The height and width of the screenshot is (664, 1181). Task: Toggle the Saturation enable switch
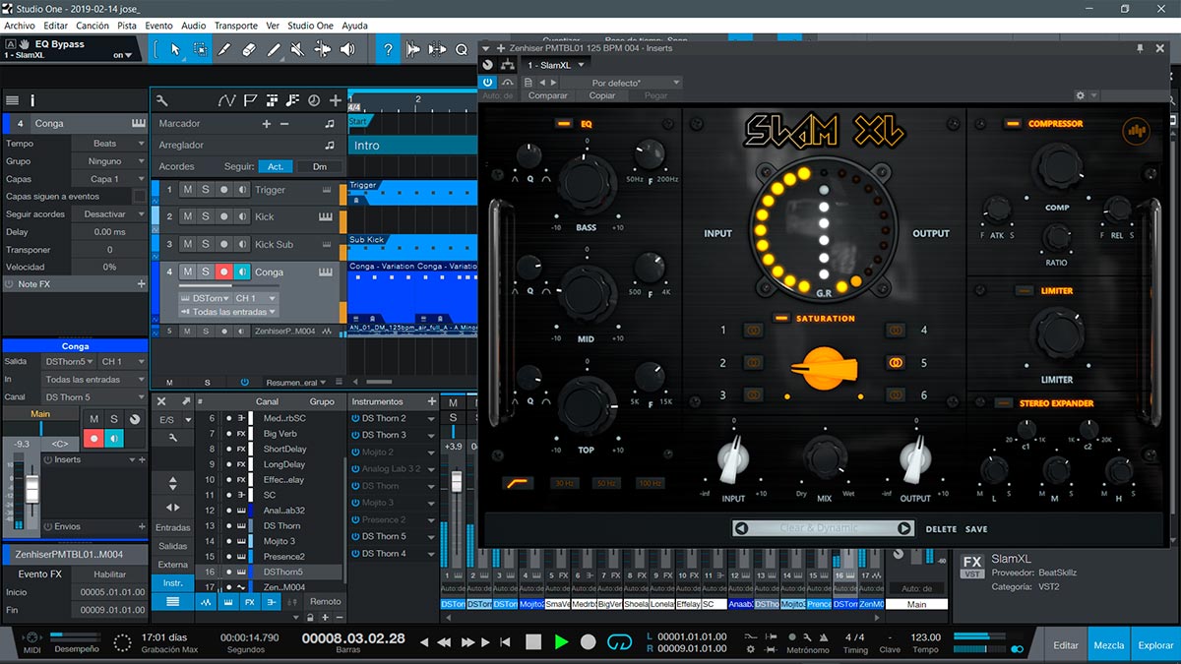click(x=781, y=318)
